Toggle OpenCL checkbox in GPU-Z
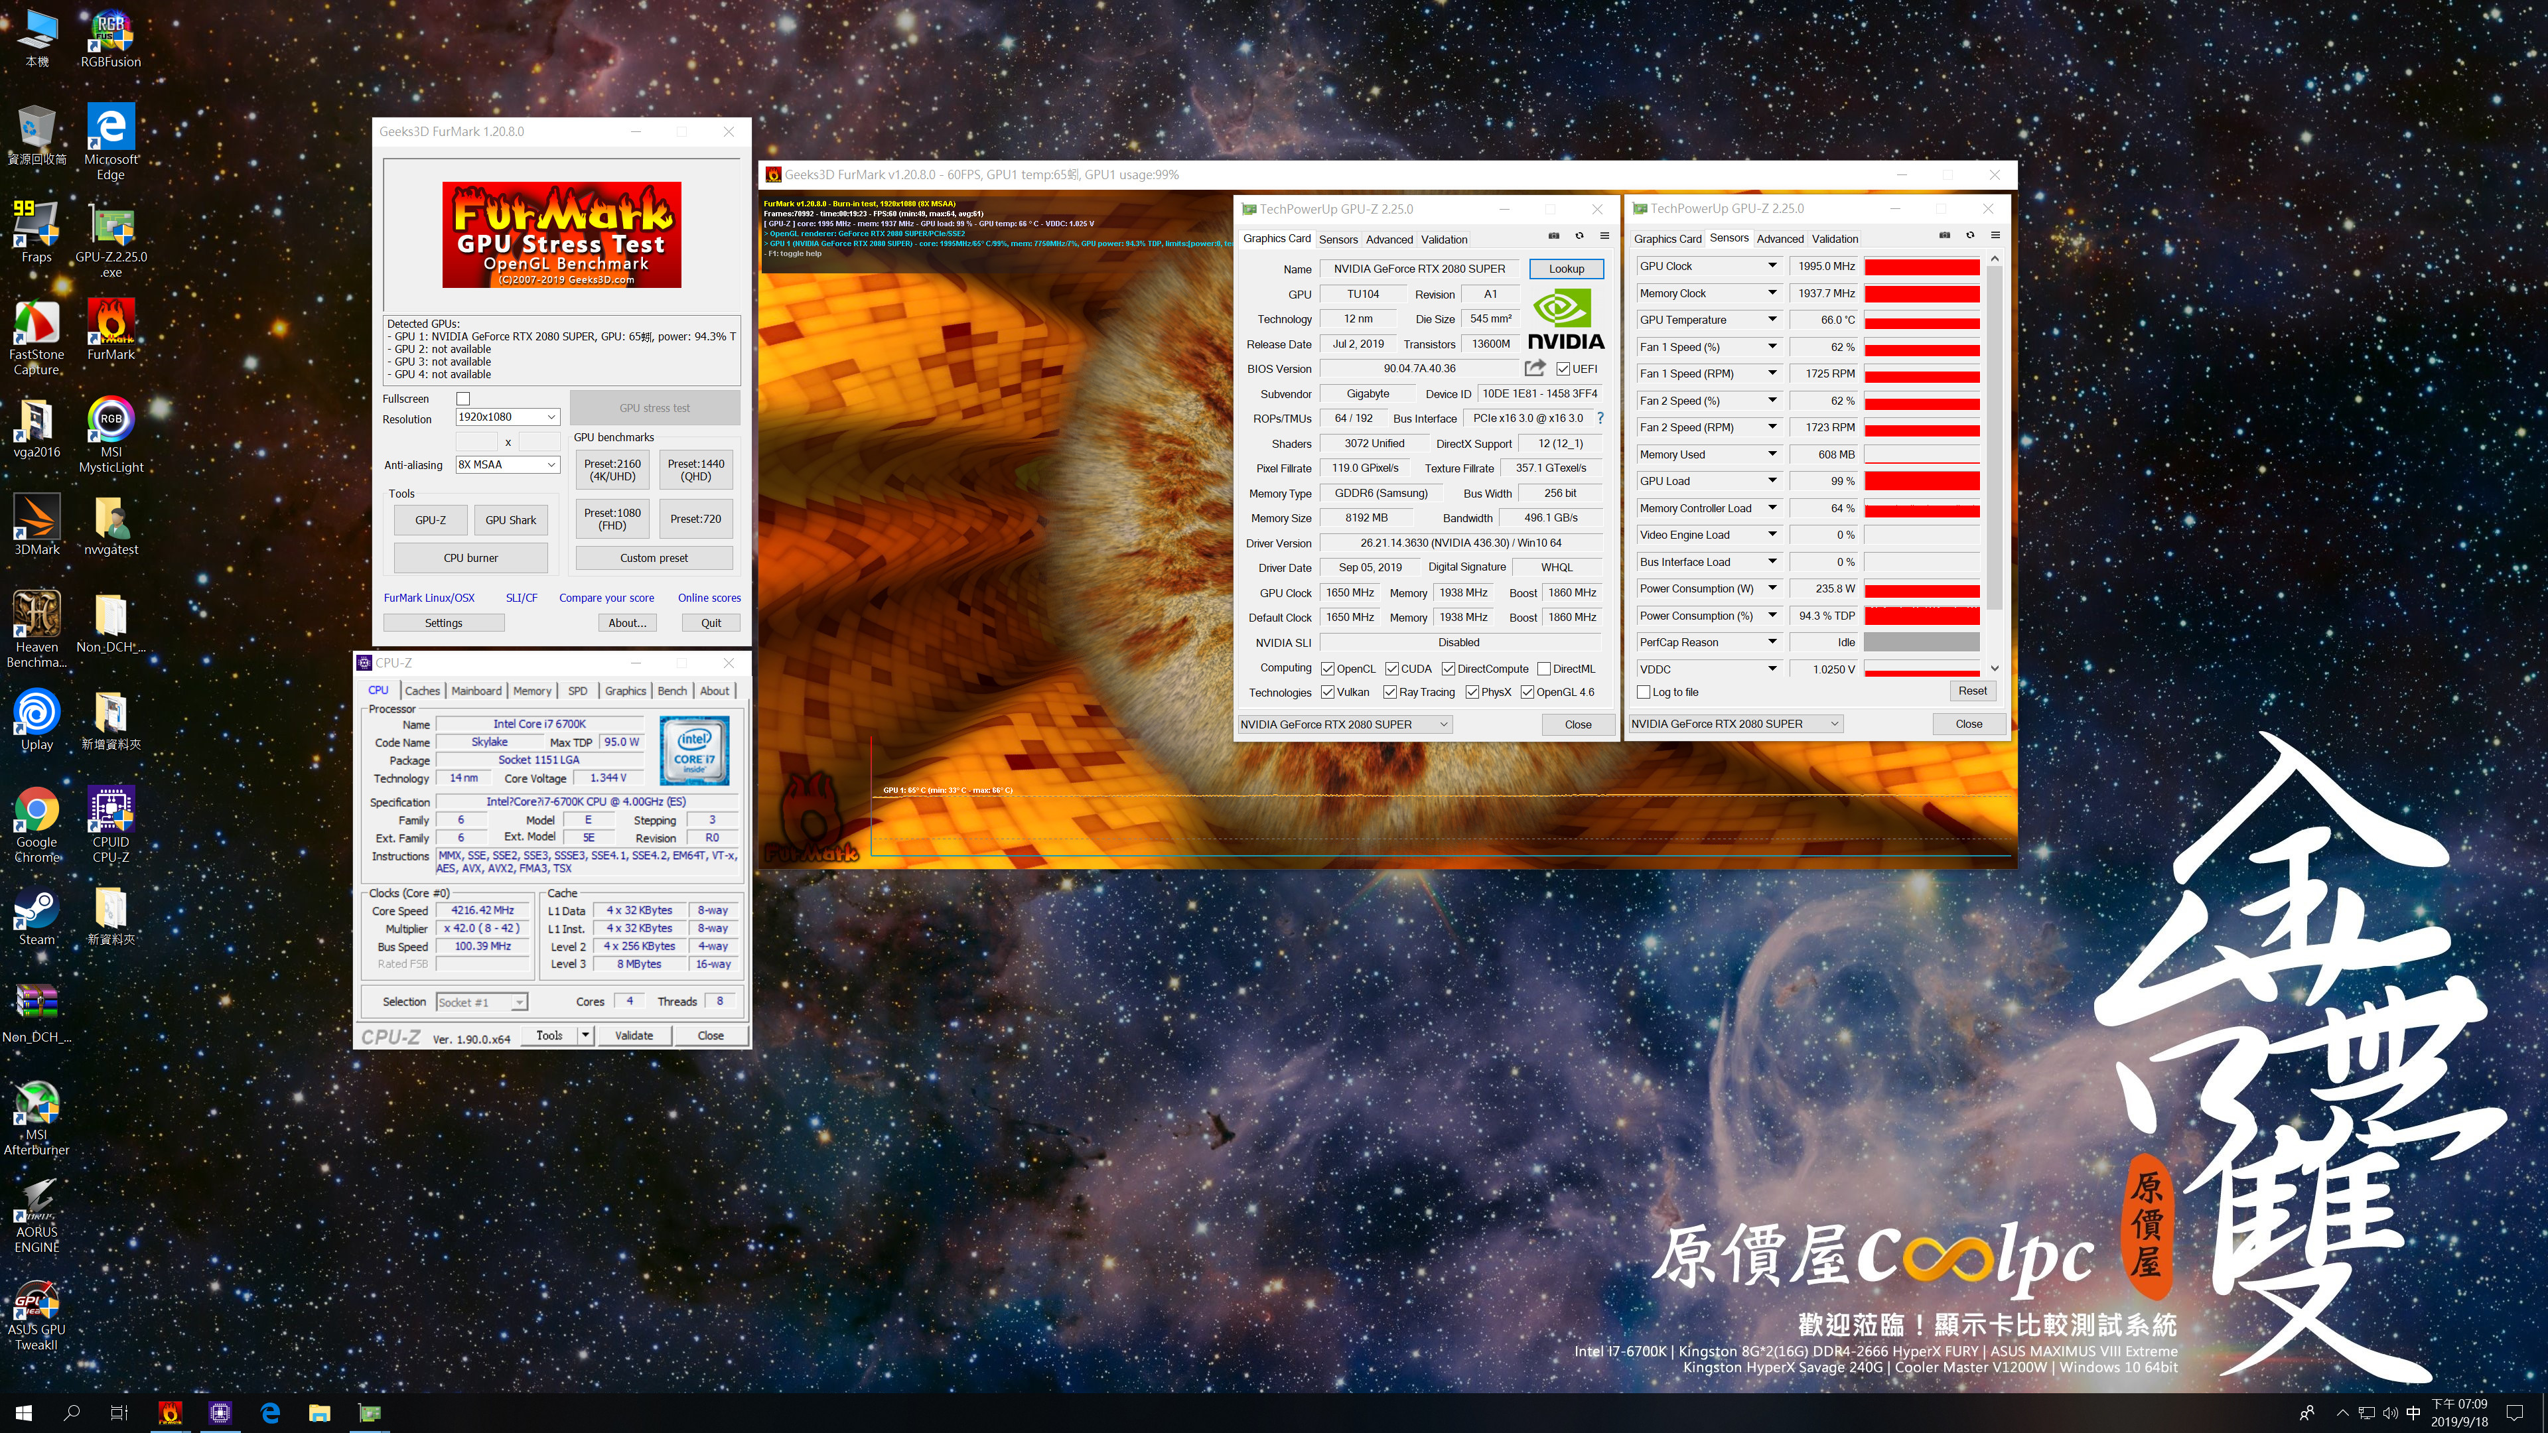 pos(1328,669)
